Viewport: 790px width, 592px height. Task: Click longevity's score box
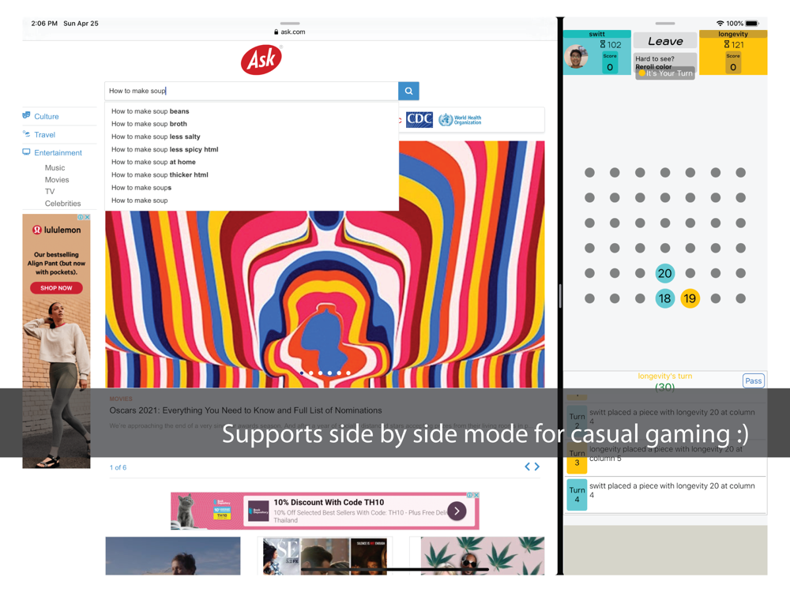[733, 62]
